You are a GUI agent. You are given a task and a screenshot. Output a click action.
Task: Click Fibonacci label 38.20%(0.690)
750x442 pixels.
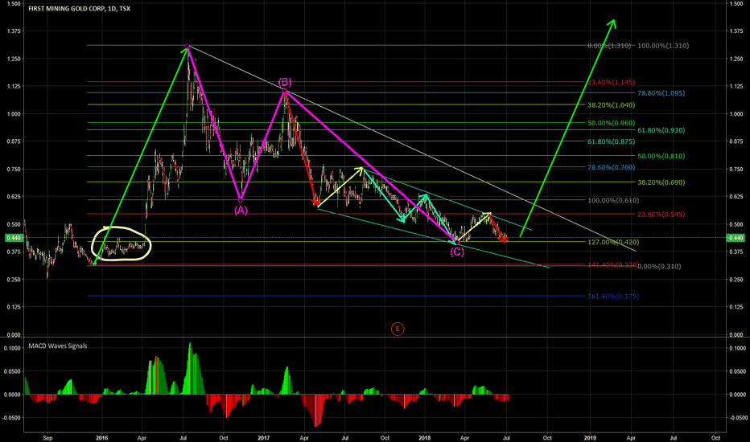(661, 182)
